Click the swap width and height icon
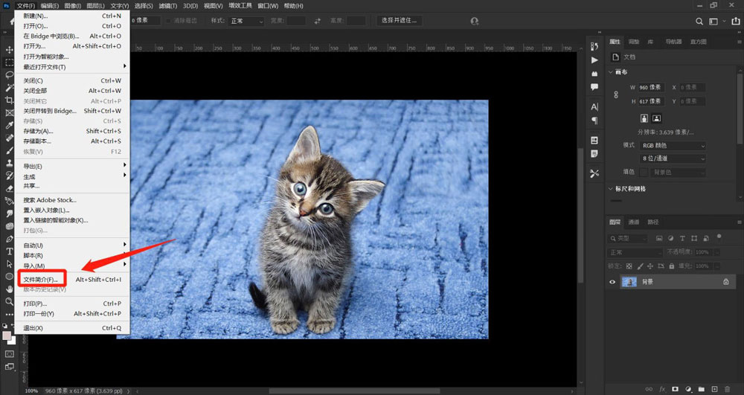Viewport: 744px width, 395px height. [318, 21]
